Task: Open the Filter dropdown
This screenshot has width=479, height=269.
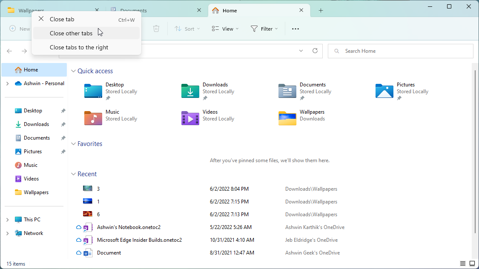Action: point(264,29)
